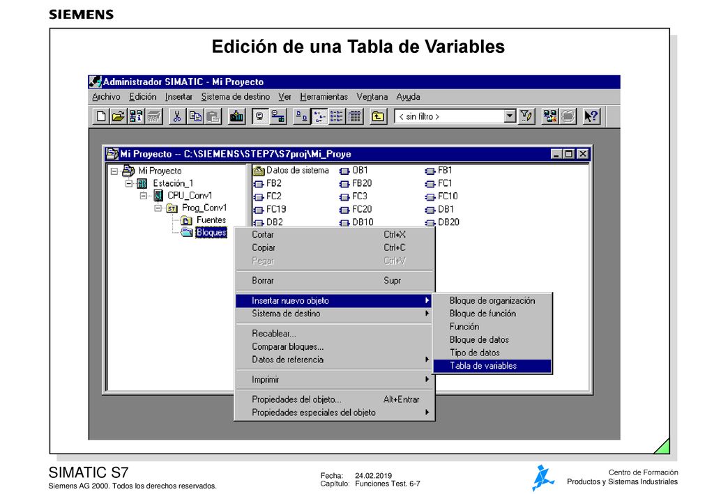The width and height of the screenshot is (714, 494).
Task: Expand the Imprimir submenu
Action: coord(335,379)
